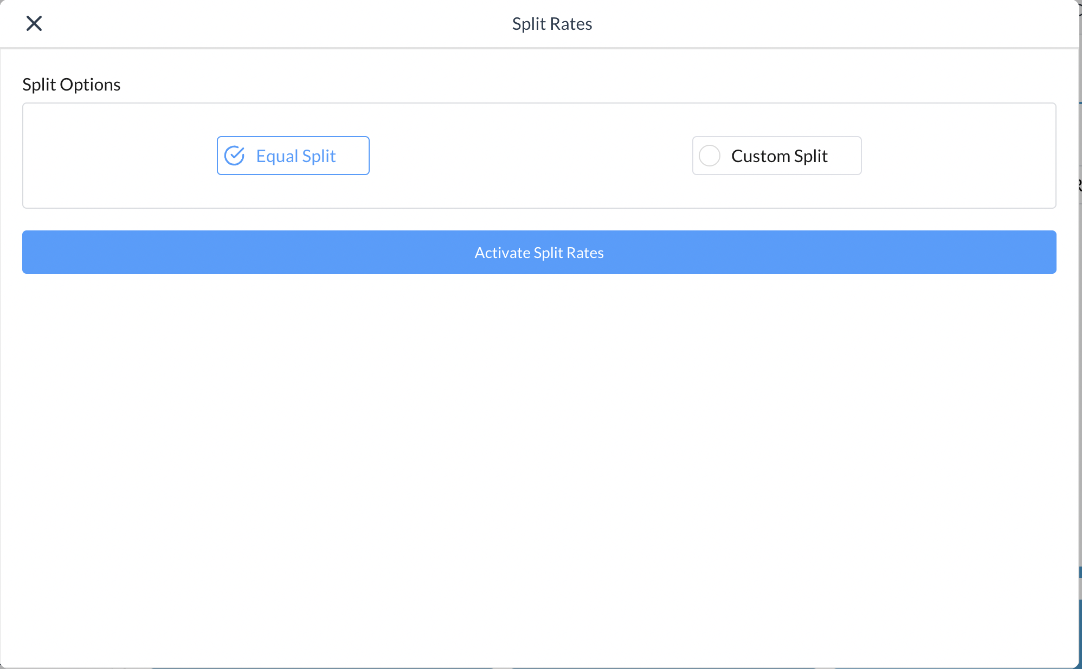Click the right side of the Equal Split box
This screenshot has width=1082, height=669.
[355, 156]
